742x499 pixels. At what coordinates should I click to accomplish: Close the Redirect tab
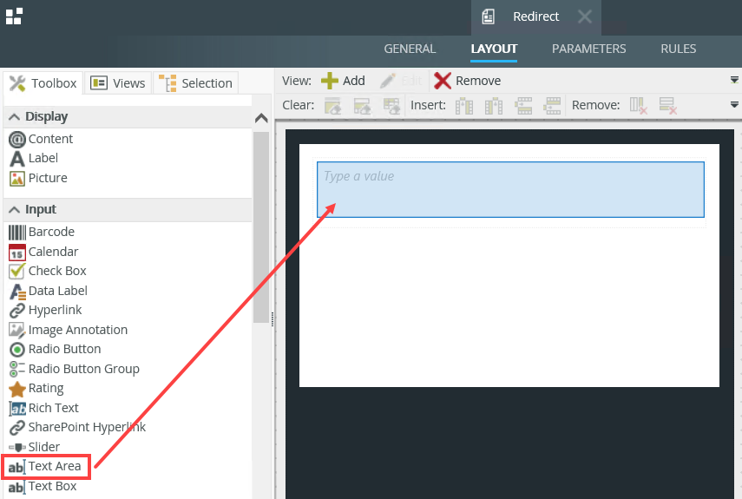(584, 16)
